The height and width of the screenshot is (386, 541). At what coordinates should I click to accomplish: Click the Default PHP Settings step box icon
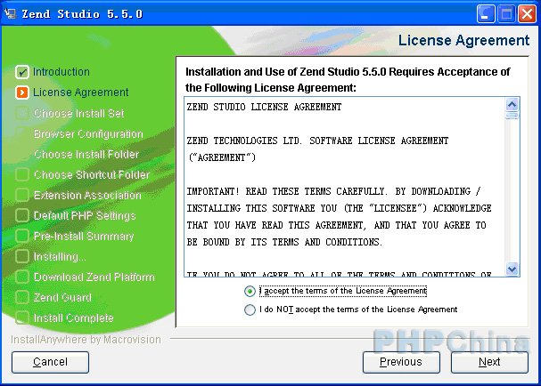22,215
